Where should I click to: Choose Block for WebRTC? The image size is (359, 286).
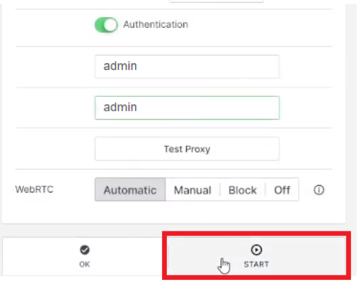(x=242, y=190)
